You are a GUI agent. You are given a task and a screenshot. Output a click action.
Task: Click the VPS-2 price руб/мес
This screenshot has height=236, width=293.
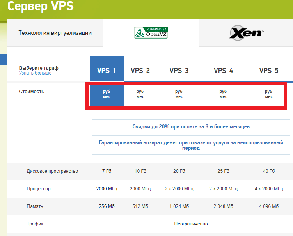tap(140, 94)
